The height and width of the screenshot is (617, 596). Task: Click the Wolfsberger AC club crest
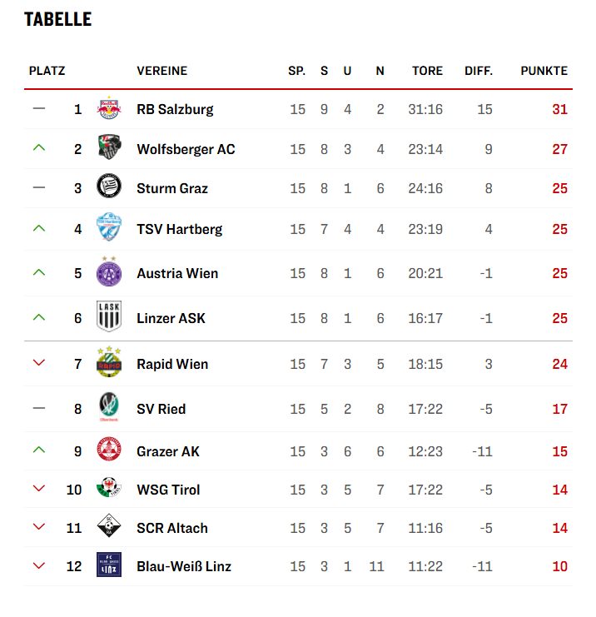point(107,148)
